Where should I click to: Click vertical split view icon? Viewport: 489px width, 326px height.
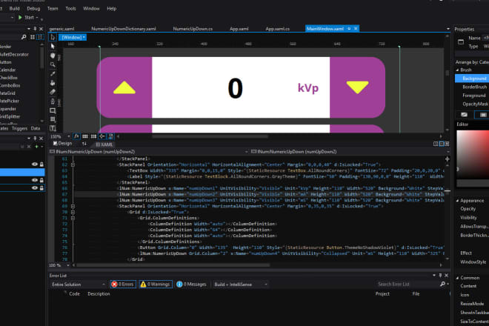click(x=436, y=144)
